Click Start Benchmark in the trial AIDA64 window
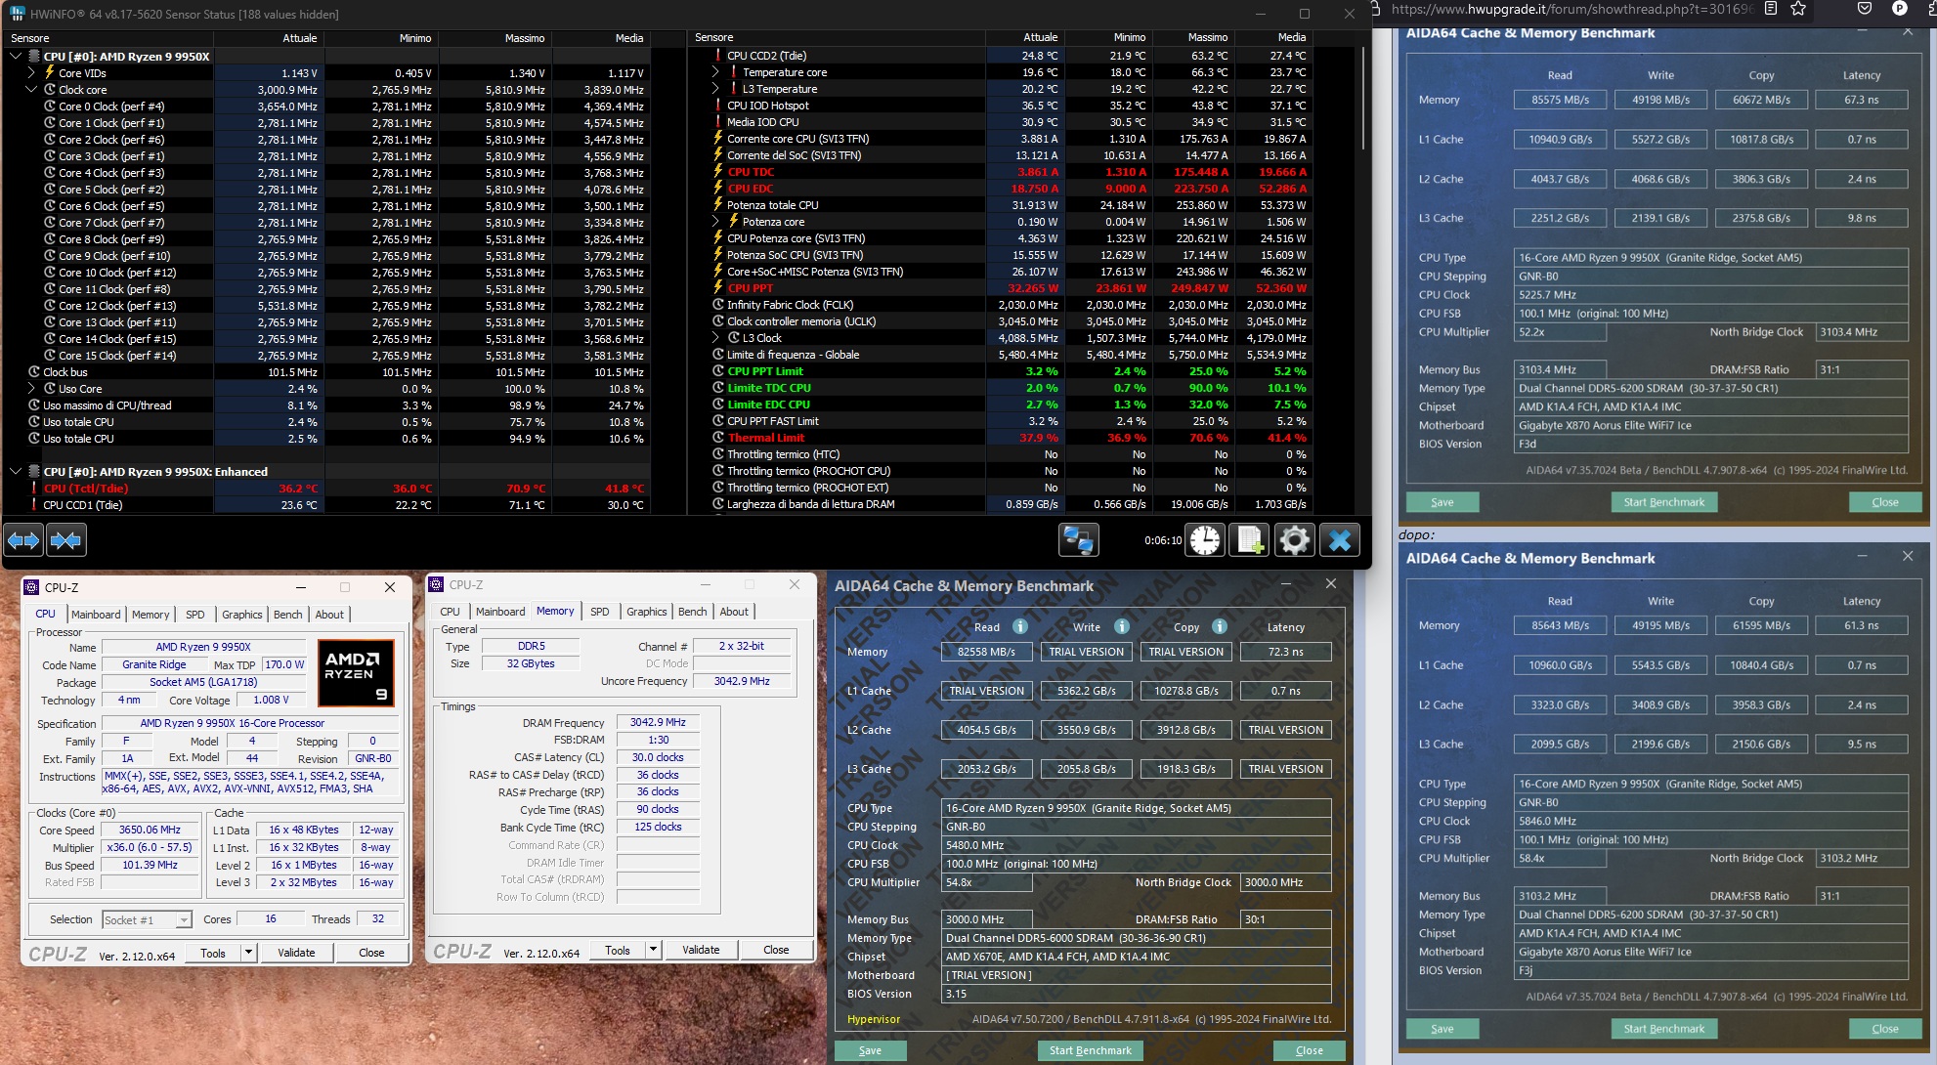The width and height of the screenshot is (1937, 1065). coord(1090,1050)
